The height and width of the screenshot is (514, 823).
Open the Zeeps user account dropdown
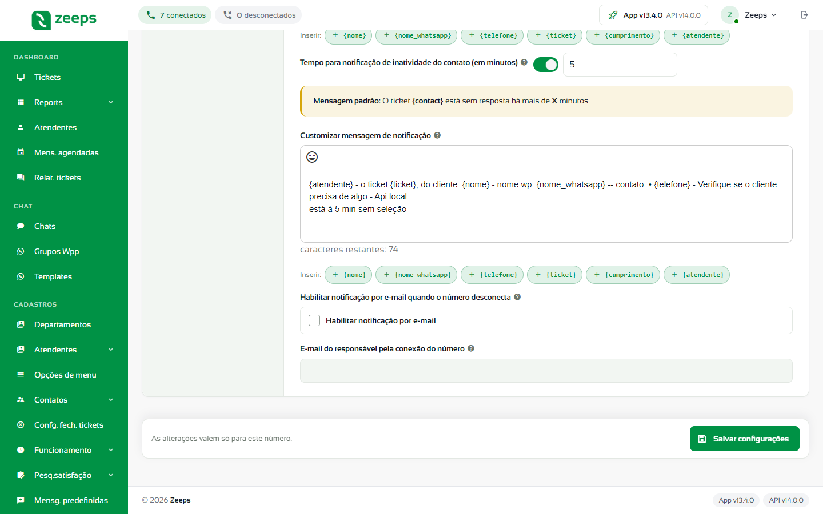click(750, 15)
